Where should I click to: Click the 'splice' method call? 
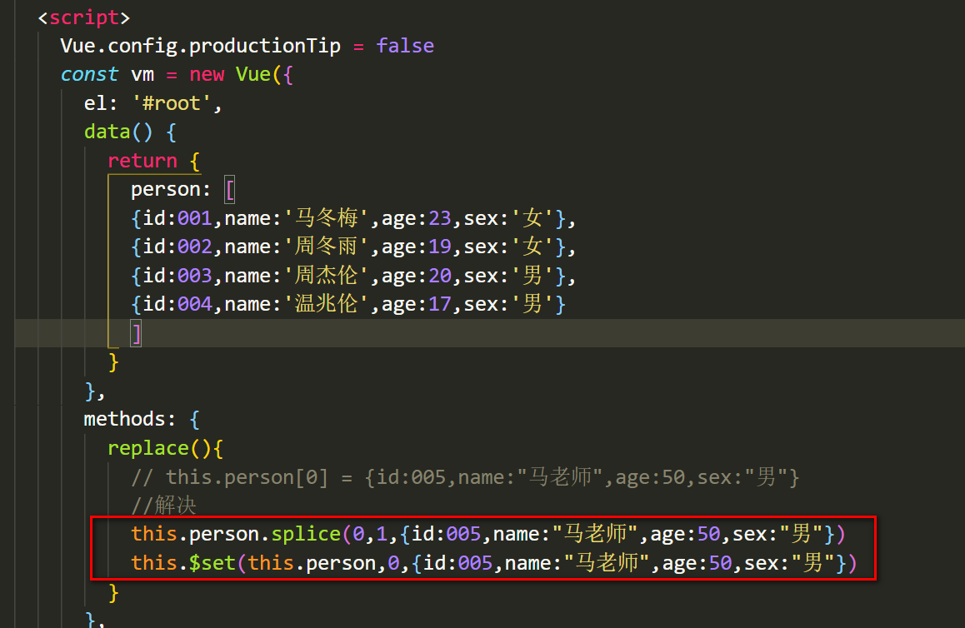[306, 534]
